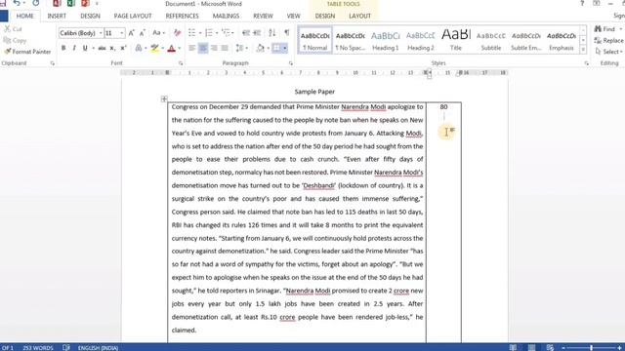625x351 pixels.
Task: Open the Styles dialog launcher
Action: (586, 63)
